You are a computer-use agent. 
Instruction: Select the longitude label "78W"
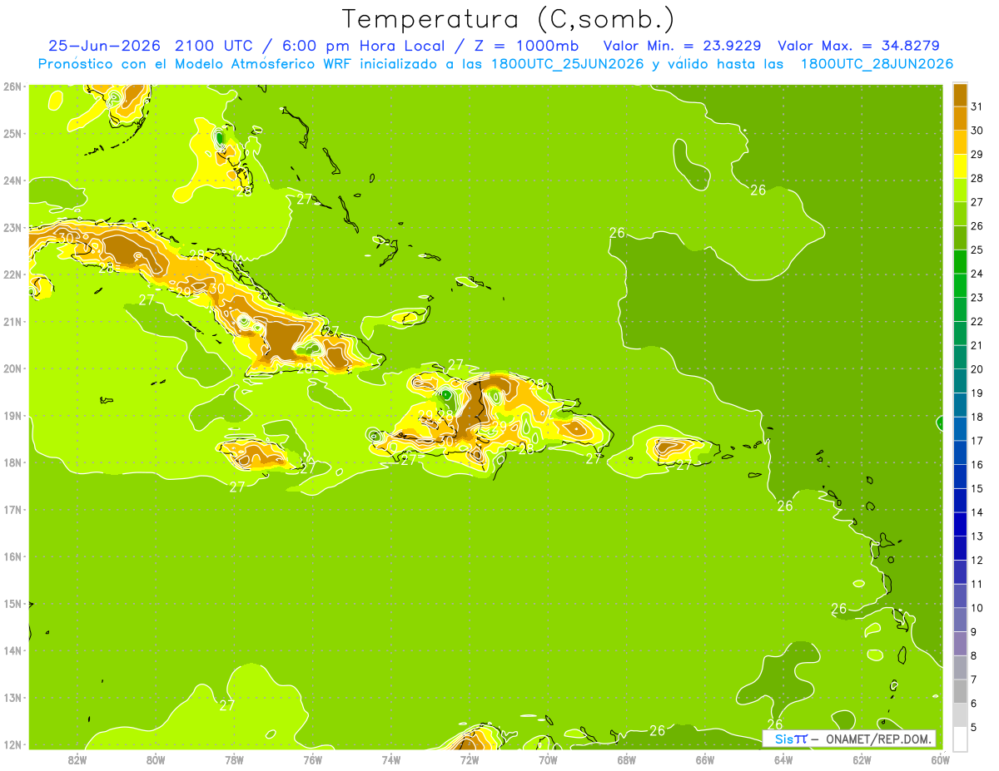(x=234, y=759)
